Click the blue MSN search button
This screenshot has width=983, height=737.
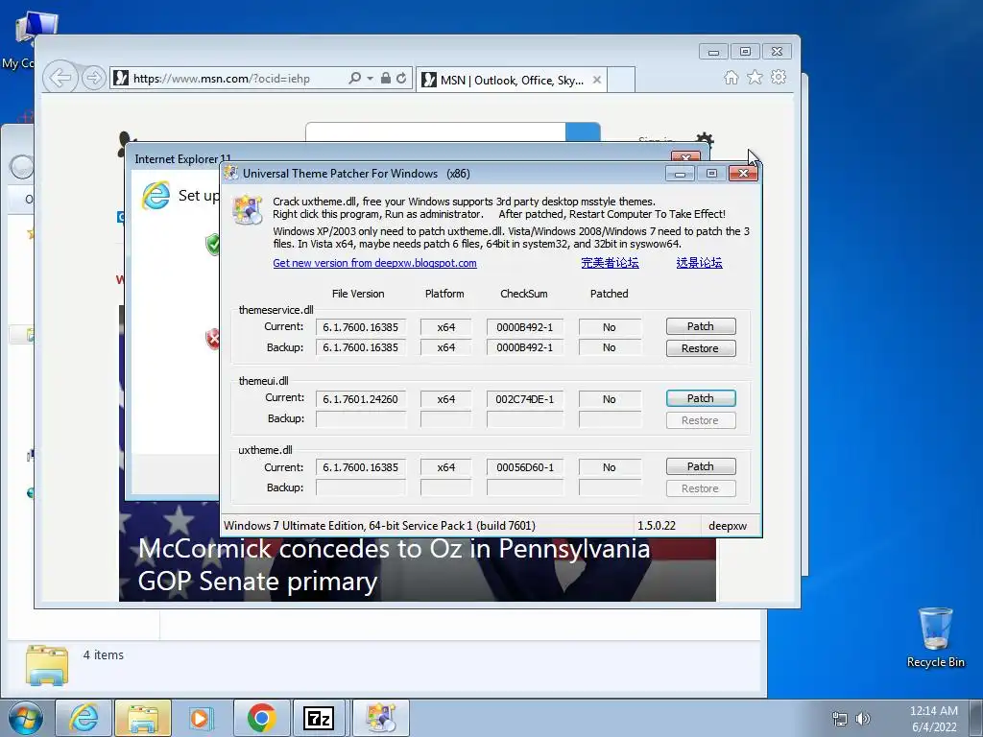tap(583, 132)
